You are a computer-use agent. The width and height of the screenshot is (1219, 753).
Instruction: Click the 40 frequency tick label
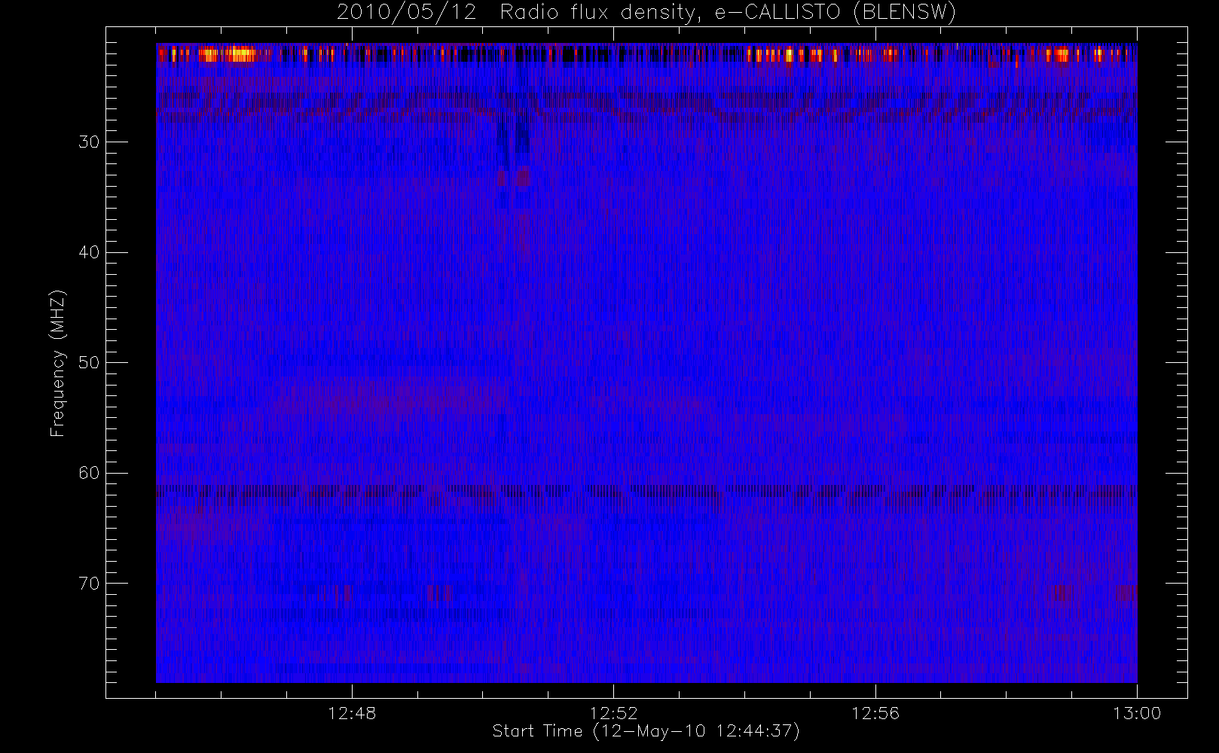89,252
